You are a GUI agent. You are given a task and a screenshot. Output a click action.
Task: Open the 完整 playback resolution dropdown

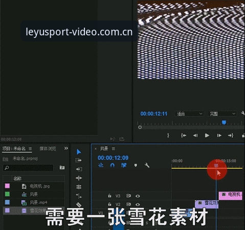tap(222, 114)
